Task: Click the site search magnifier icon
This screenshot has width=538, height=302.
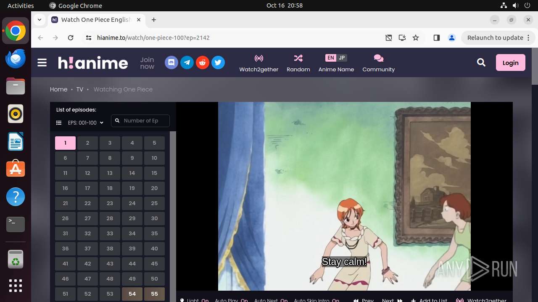Action: point(481,63)
